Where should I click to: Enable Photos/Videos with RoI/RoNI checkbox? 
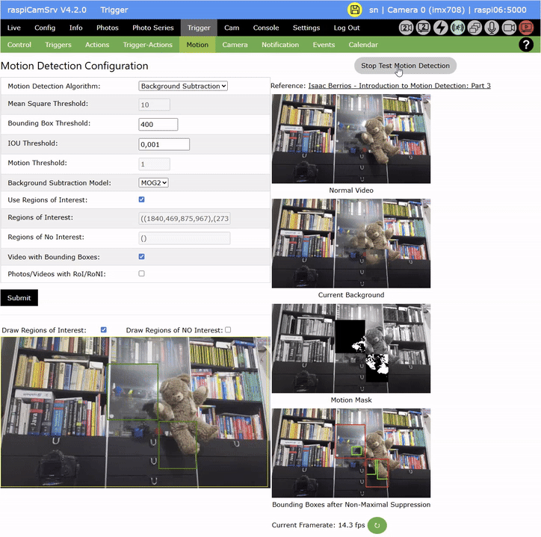[x=142, y=274]
